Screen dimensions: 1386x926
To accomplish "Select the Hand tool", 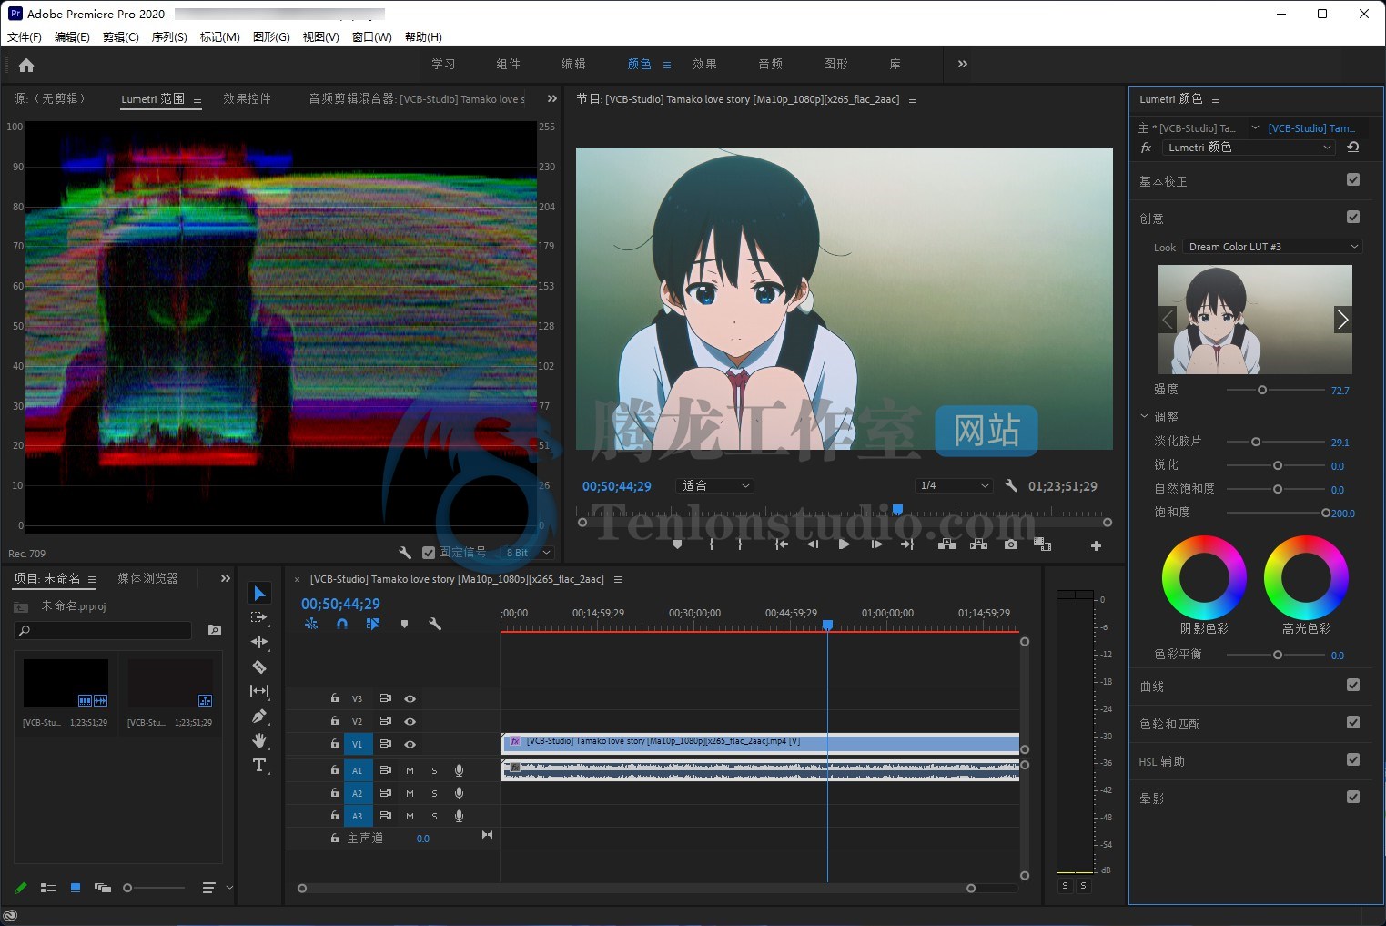I will click(x=259, y=740).
